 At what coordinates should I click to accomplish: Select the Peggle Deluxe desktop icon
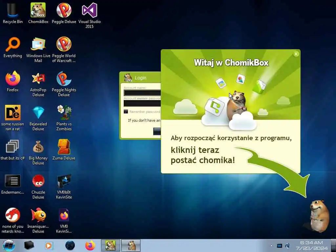pos(64,13)
